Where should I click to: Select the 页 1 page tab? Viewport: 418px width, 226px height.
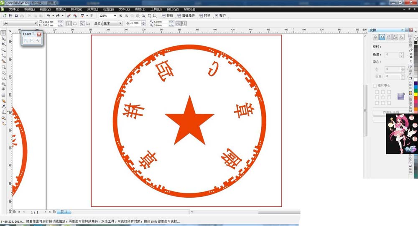(64, 212)
